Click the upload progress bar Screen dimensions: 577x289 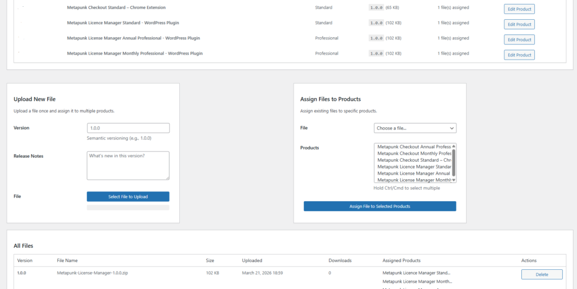coord(128,208)
